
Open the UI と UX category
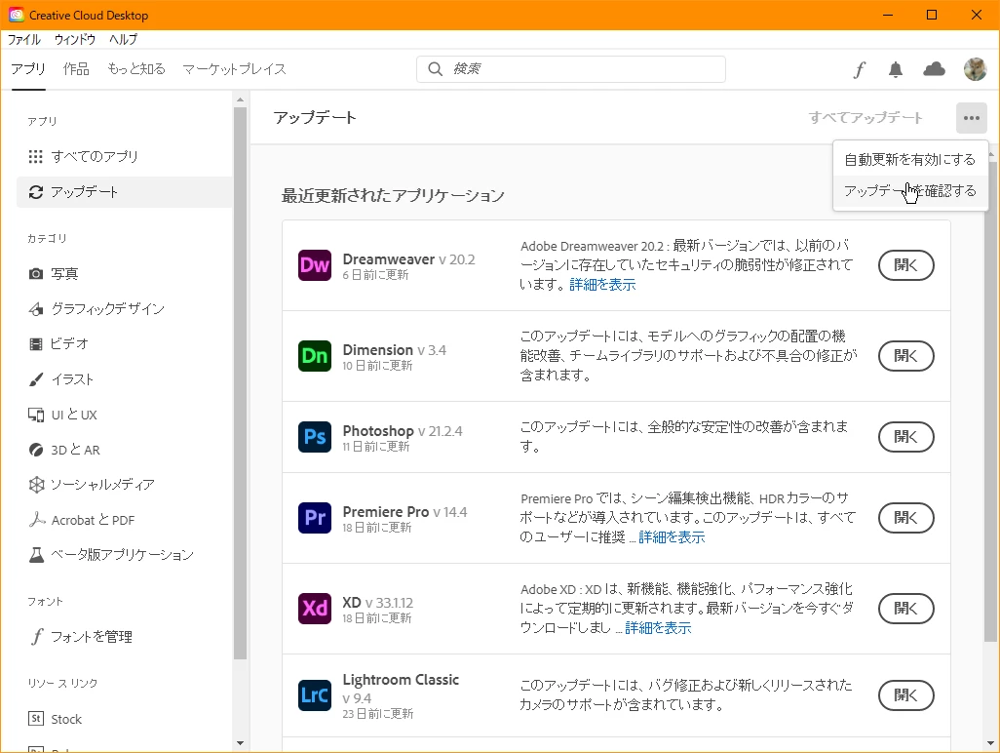click(125, 415)
